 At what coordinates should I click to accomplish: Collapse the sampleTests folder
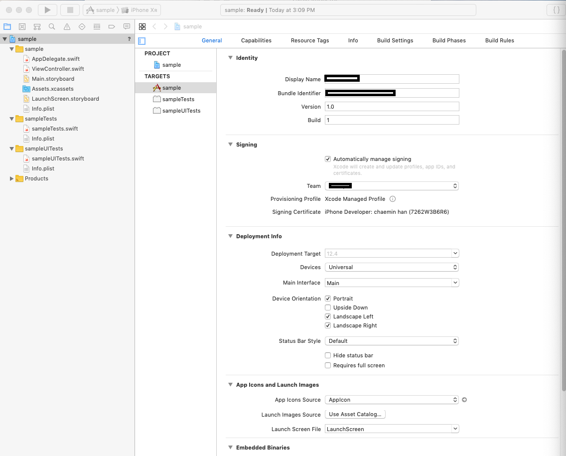click(x=11, y=119)
